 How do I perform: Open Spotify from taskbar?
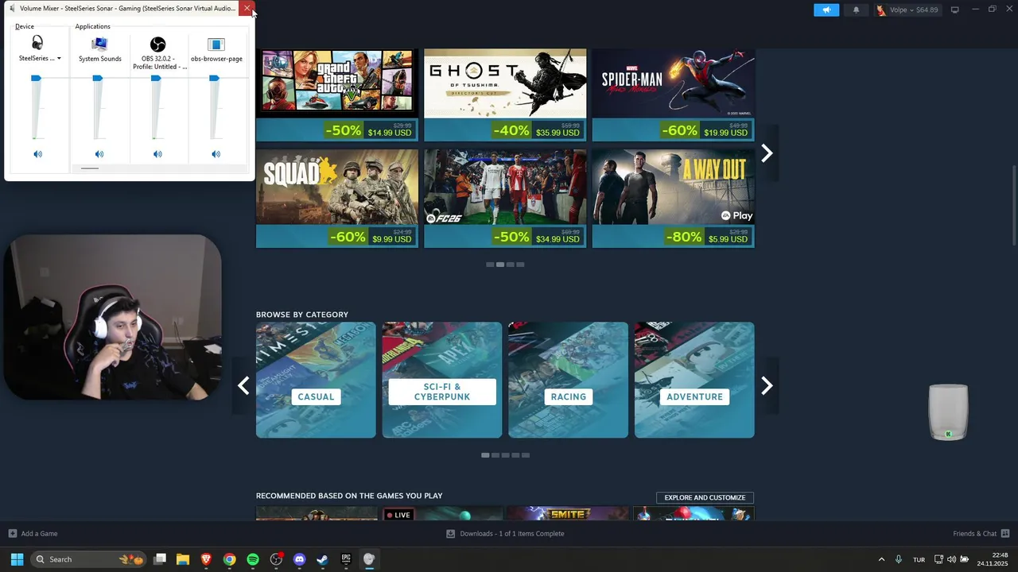tap(253, 559)
